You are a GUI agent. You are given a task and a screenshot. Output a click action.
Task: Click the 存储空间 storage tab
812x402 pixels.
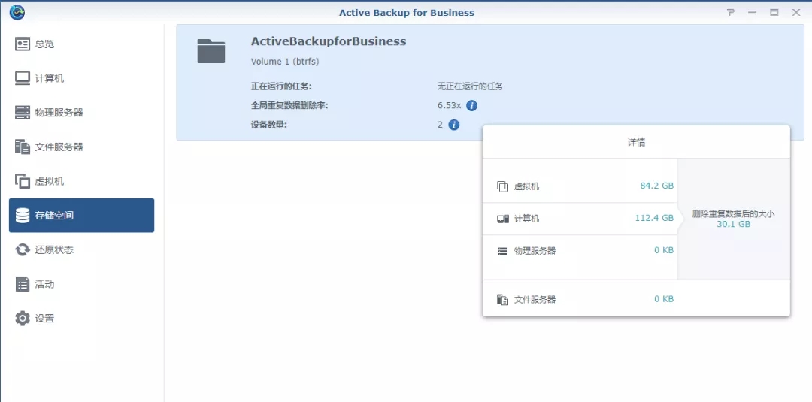tap(81, 215)
